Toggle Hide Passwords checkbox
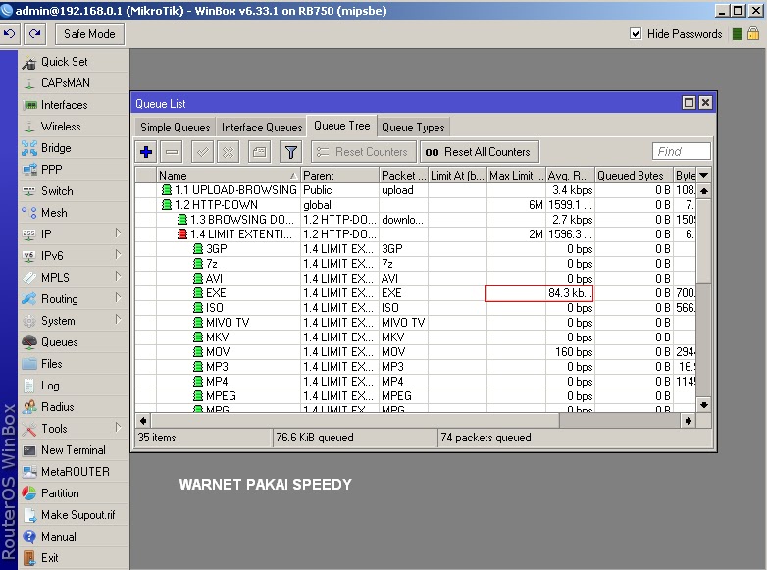Viewport: 767px width, 570px height. [x=636, y=33]
